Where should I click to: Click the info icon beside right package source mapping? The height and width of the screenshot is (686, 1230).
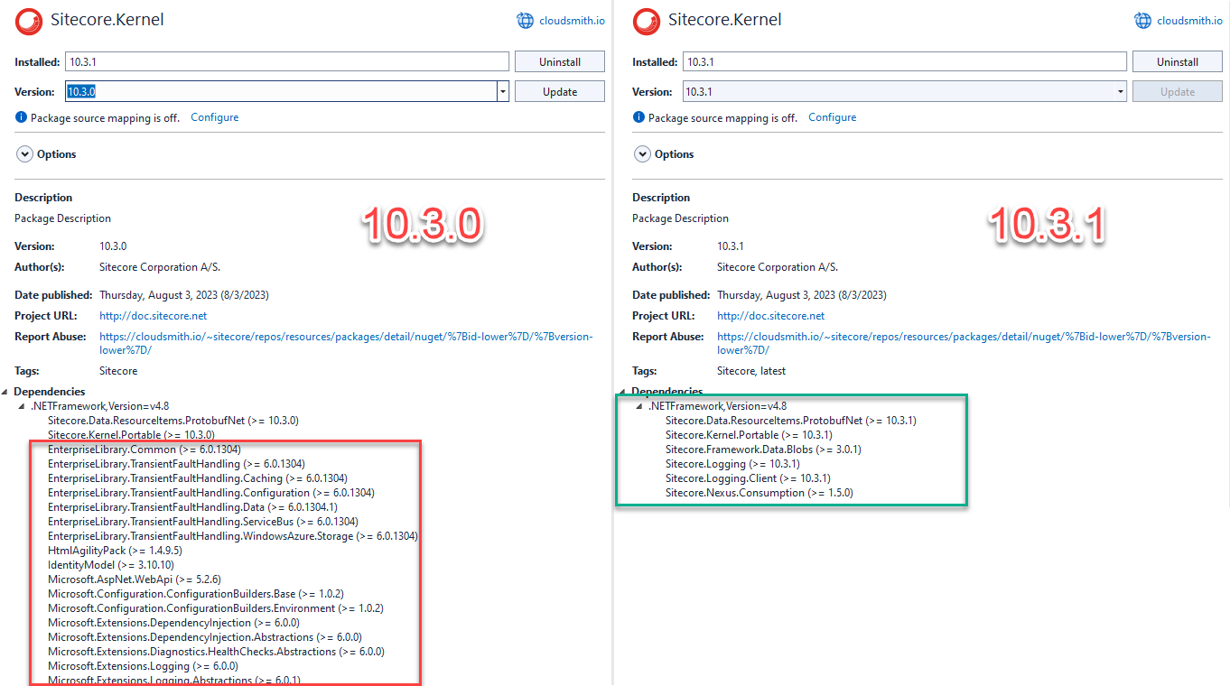click(638, 117)
